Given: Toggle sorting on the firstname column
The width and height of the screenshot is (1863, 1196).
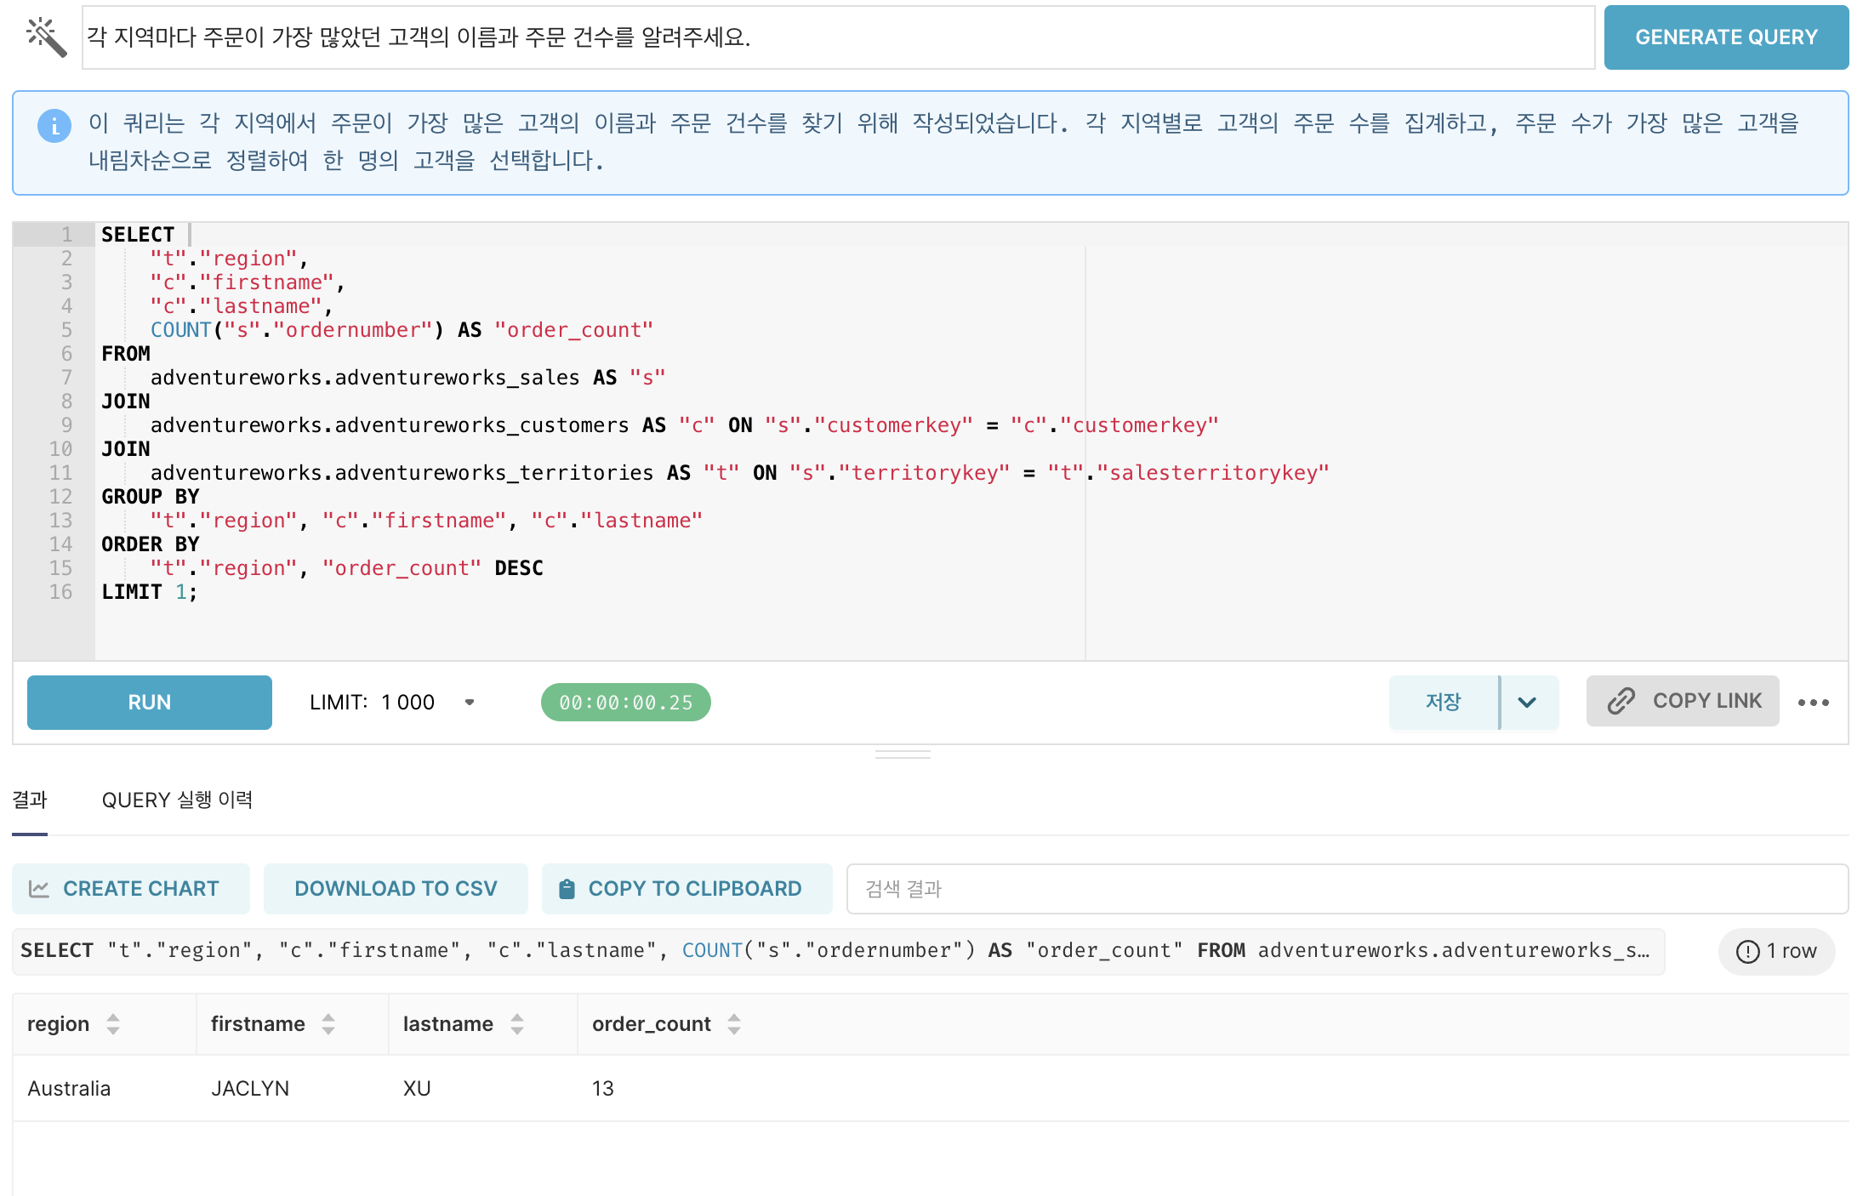Looking at the screenshot, I should (328, 1024).
